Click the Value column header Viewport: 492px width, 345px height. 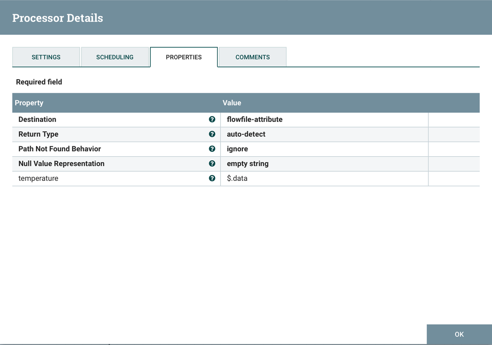coord(232,103)
